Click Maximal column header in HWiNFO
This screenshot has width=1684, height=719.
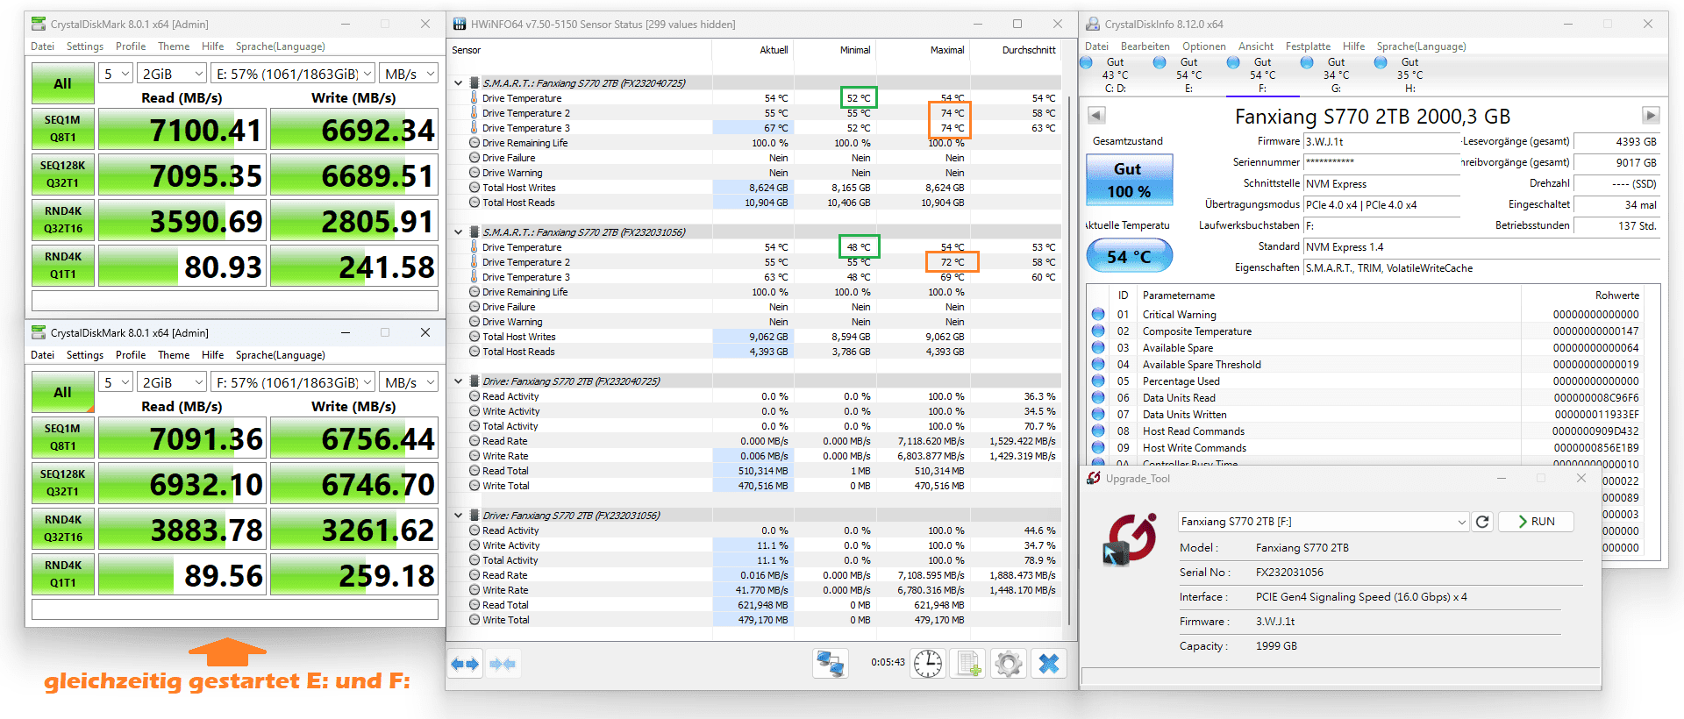coord(946,50)
